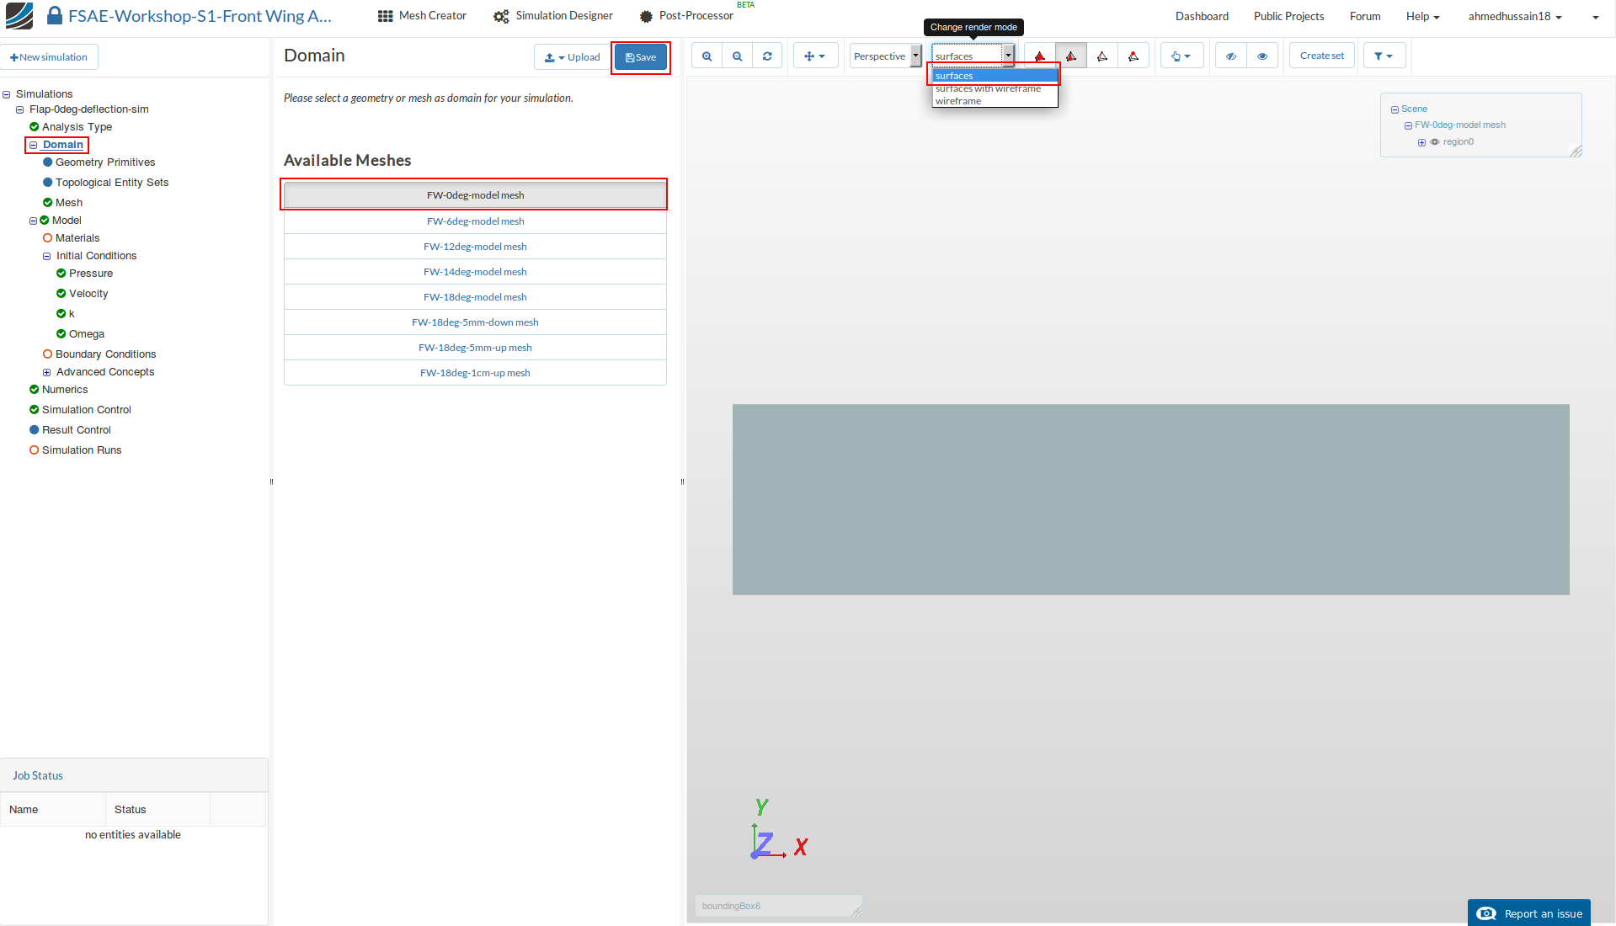
Task: Click the SimScale logo icon
Action: tap(19, 16)
